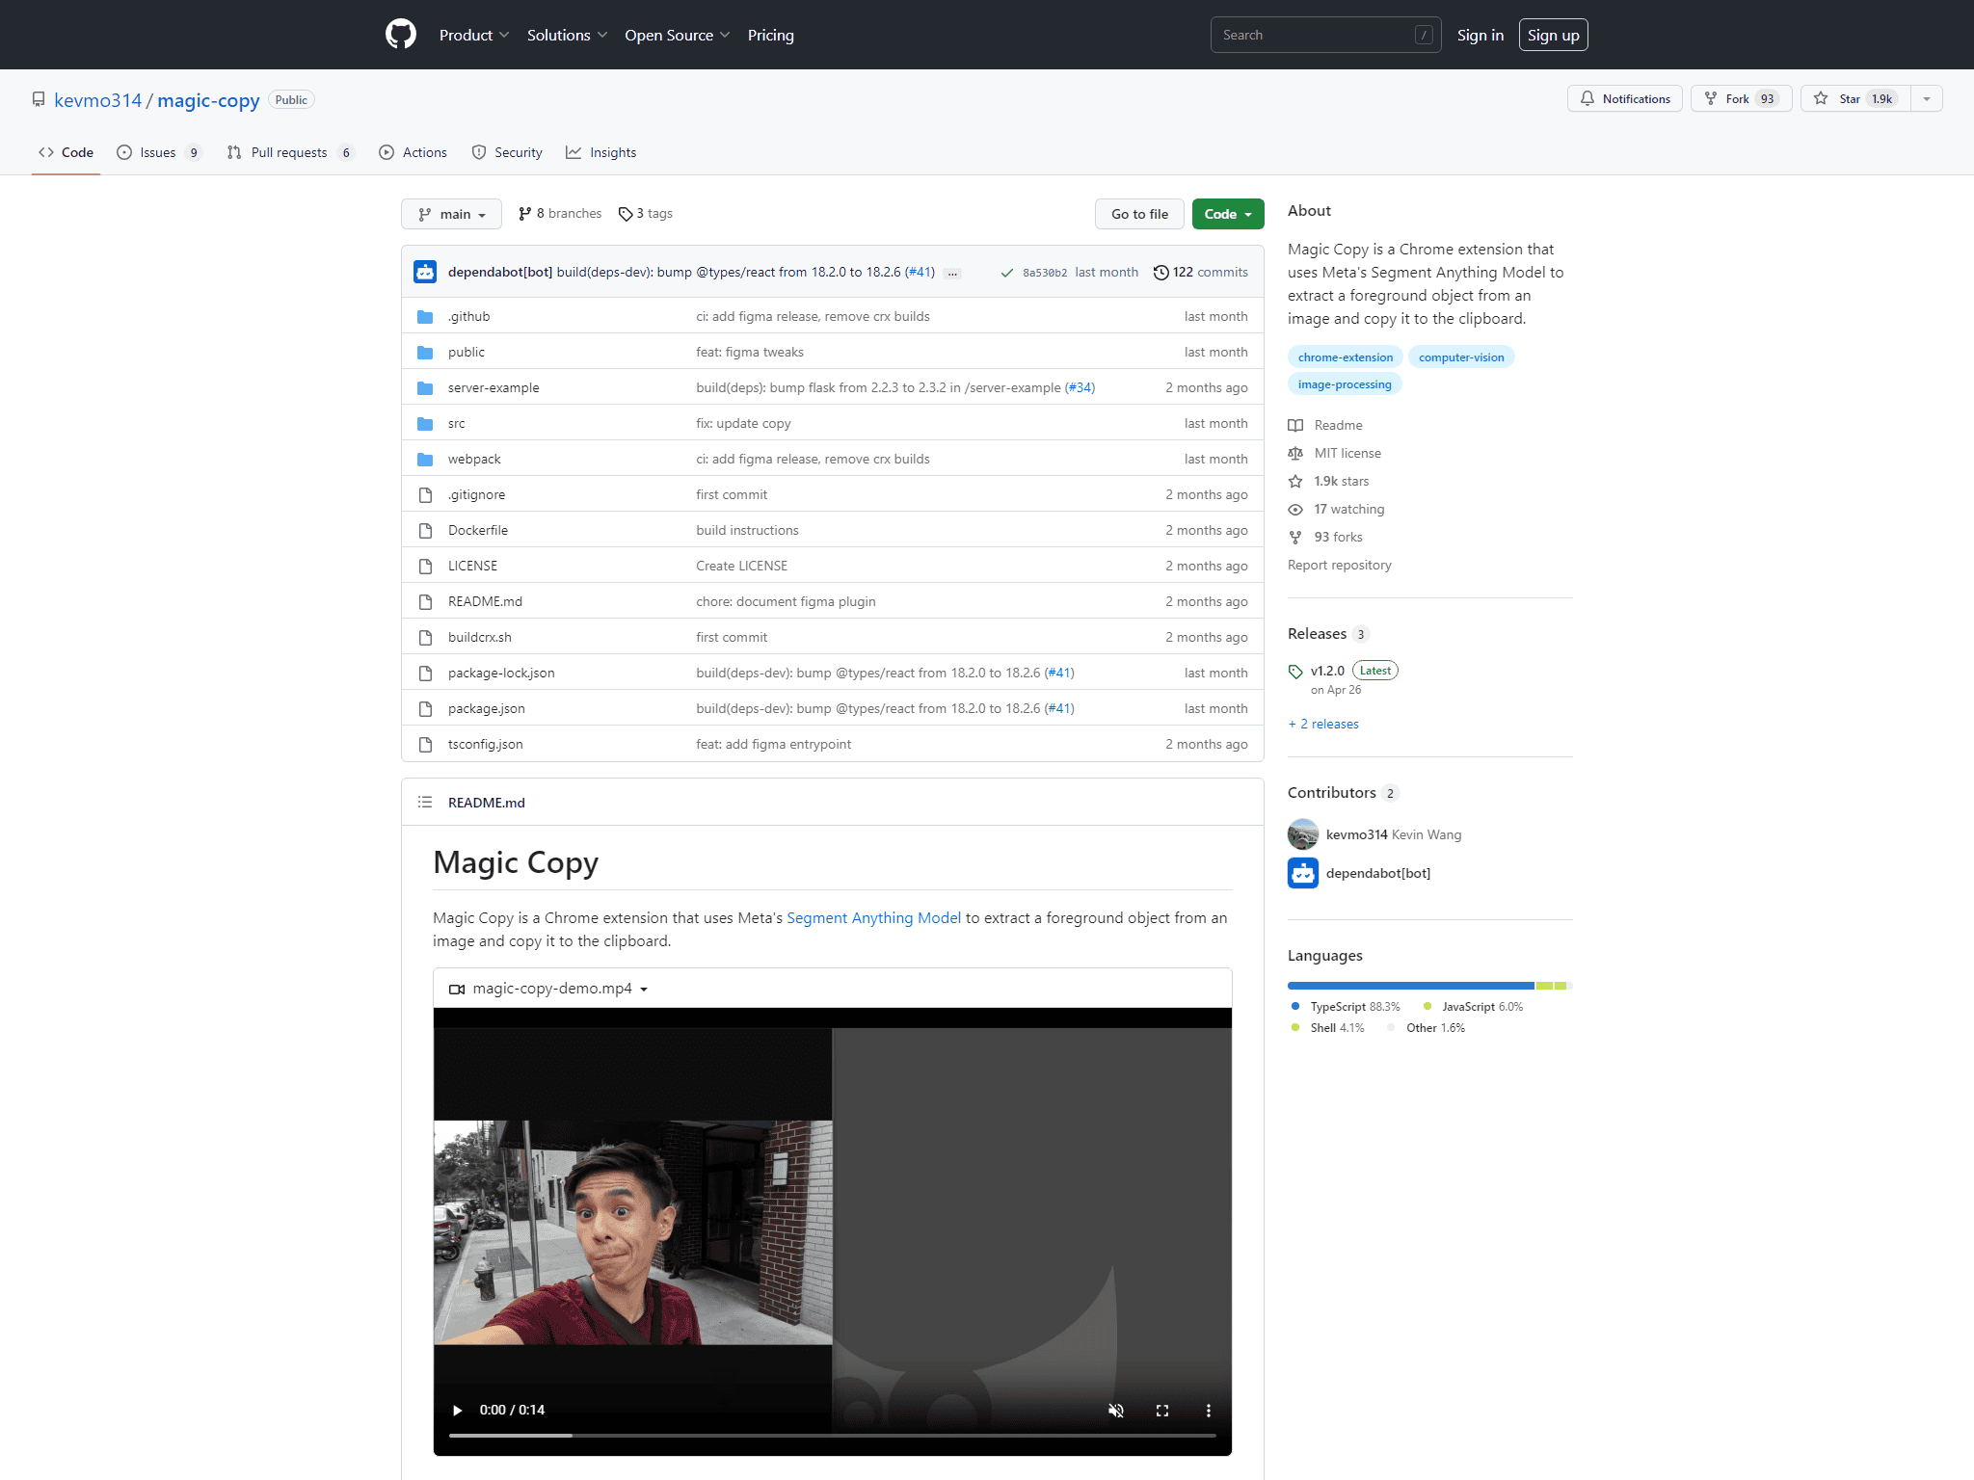Switch to the Issues tab
1974x1480 pixels.
click(x=159, y=152)
